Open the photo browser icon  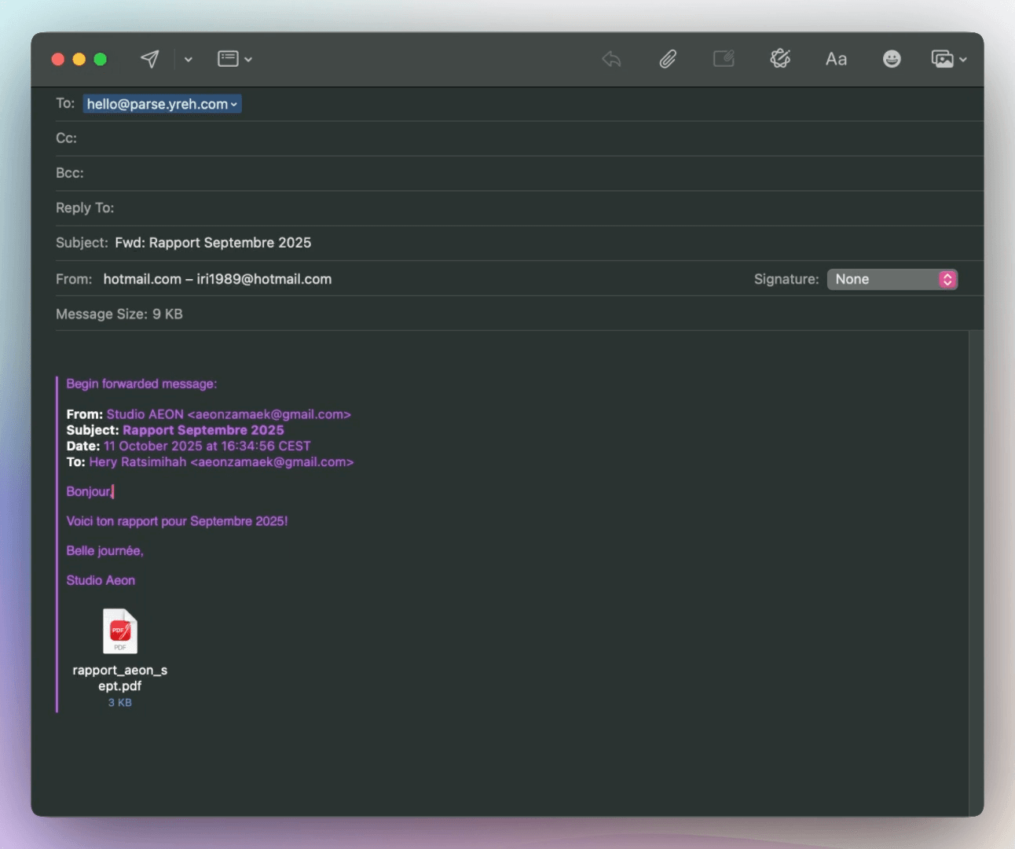pos(942,59)
